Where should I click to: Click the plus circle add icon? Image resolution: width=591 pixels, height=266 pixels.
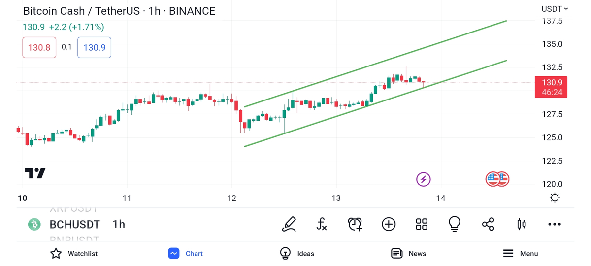click(389, 224)
